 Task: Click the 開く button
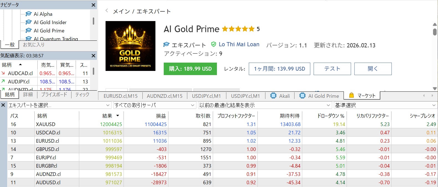(373, 69)
